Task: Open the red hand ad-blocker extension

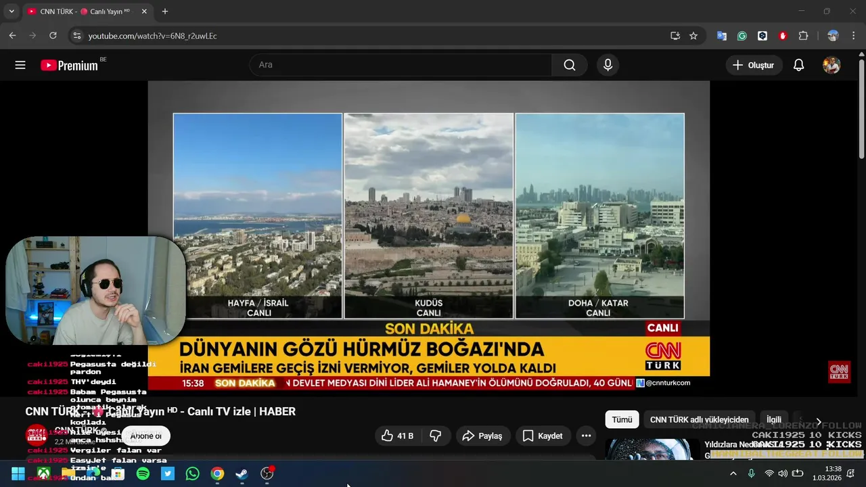Action: click(x=783, y=36)
